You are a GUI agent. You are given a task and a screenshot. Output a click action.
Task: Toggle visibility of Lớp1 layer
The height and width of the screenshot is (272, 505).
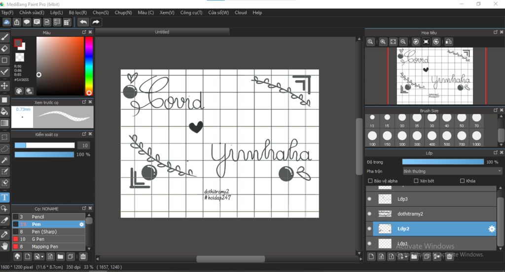click(369, 243)
